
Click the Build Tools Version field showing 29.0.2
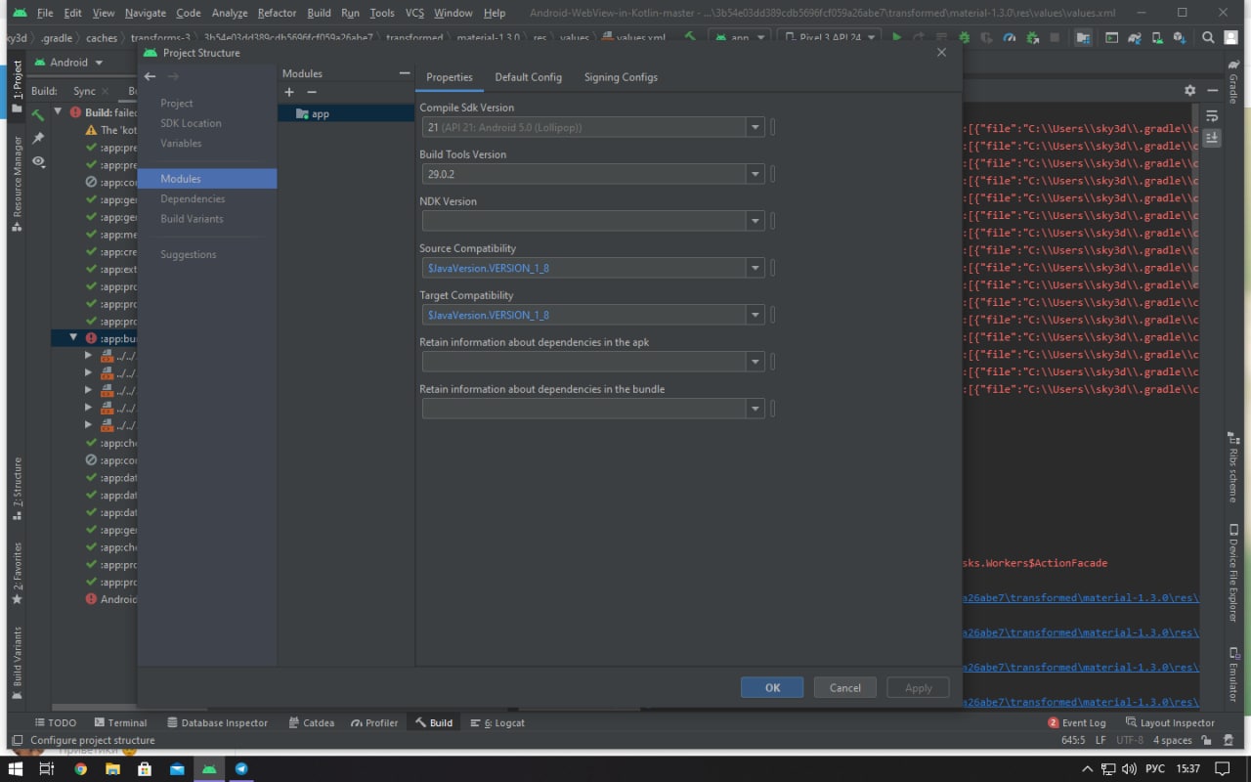[x=584, y=174]
